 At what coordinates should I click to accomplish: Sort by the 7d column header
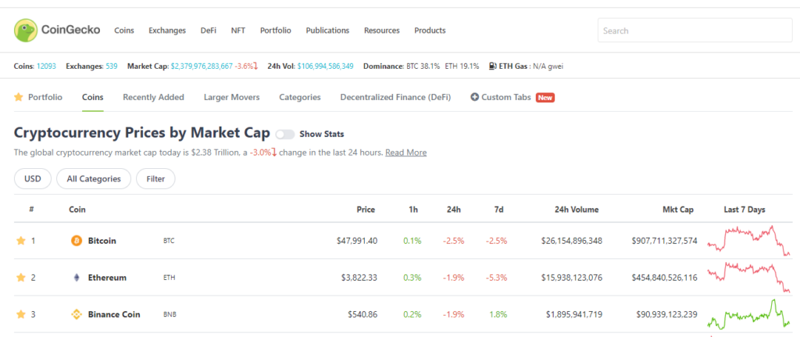click(x=499, y=210)
